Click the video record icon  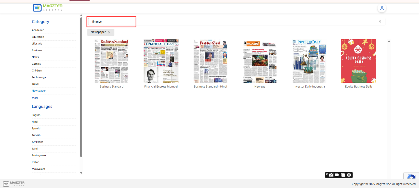337,175
